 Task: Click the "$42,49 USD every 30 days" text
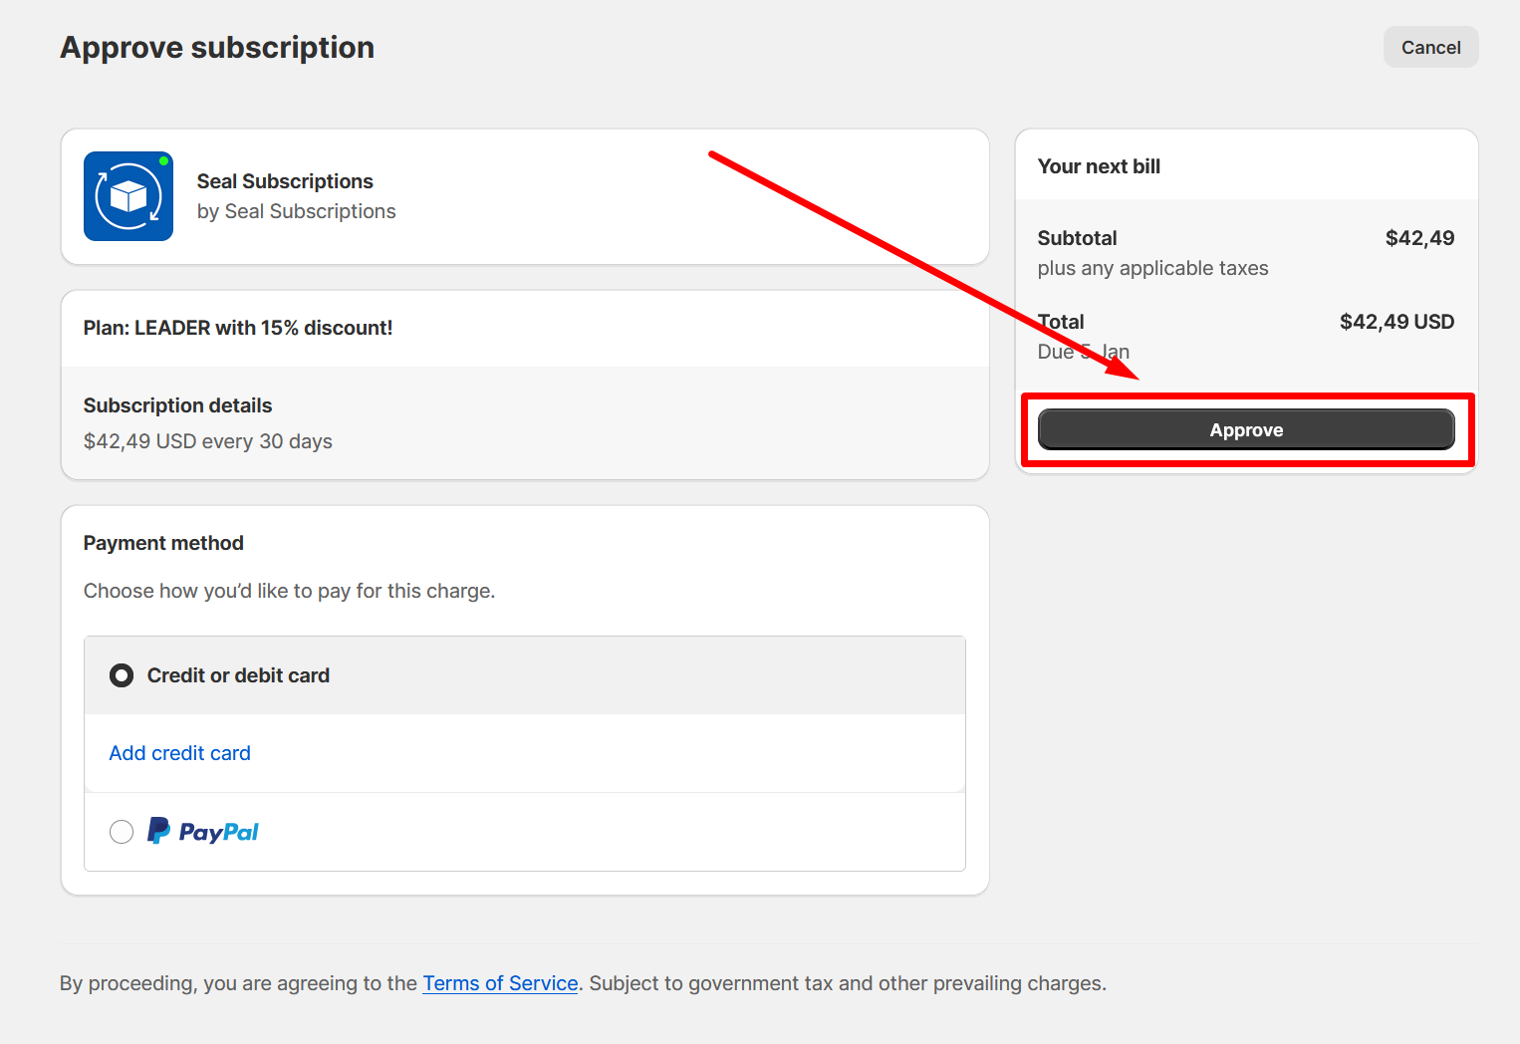[208, 441]
